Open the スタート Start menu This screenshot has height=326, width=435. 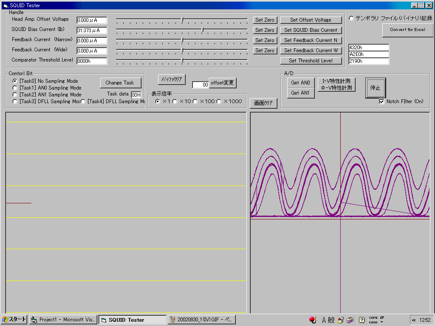click(x=14, y=320)
